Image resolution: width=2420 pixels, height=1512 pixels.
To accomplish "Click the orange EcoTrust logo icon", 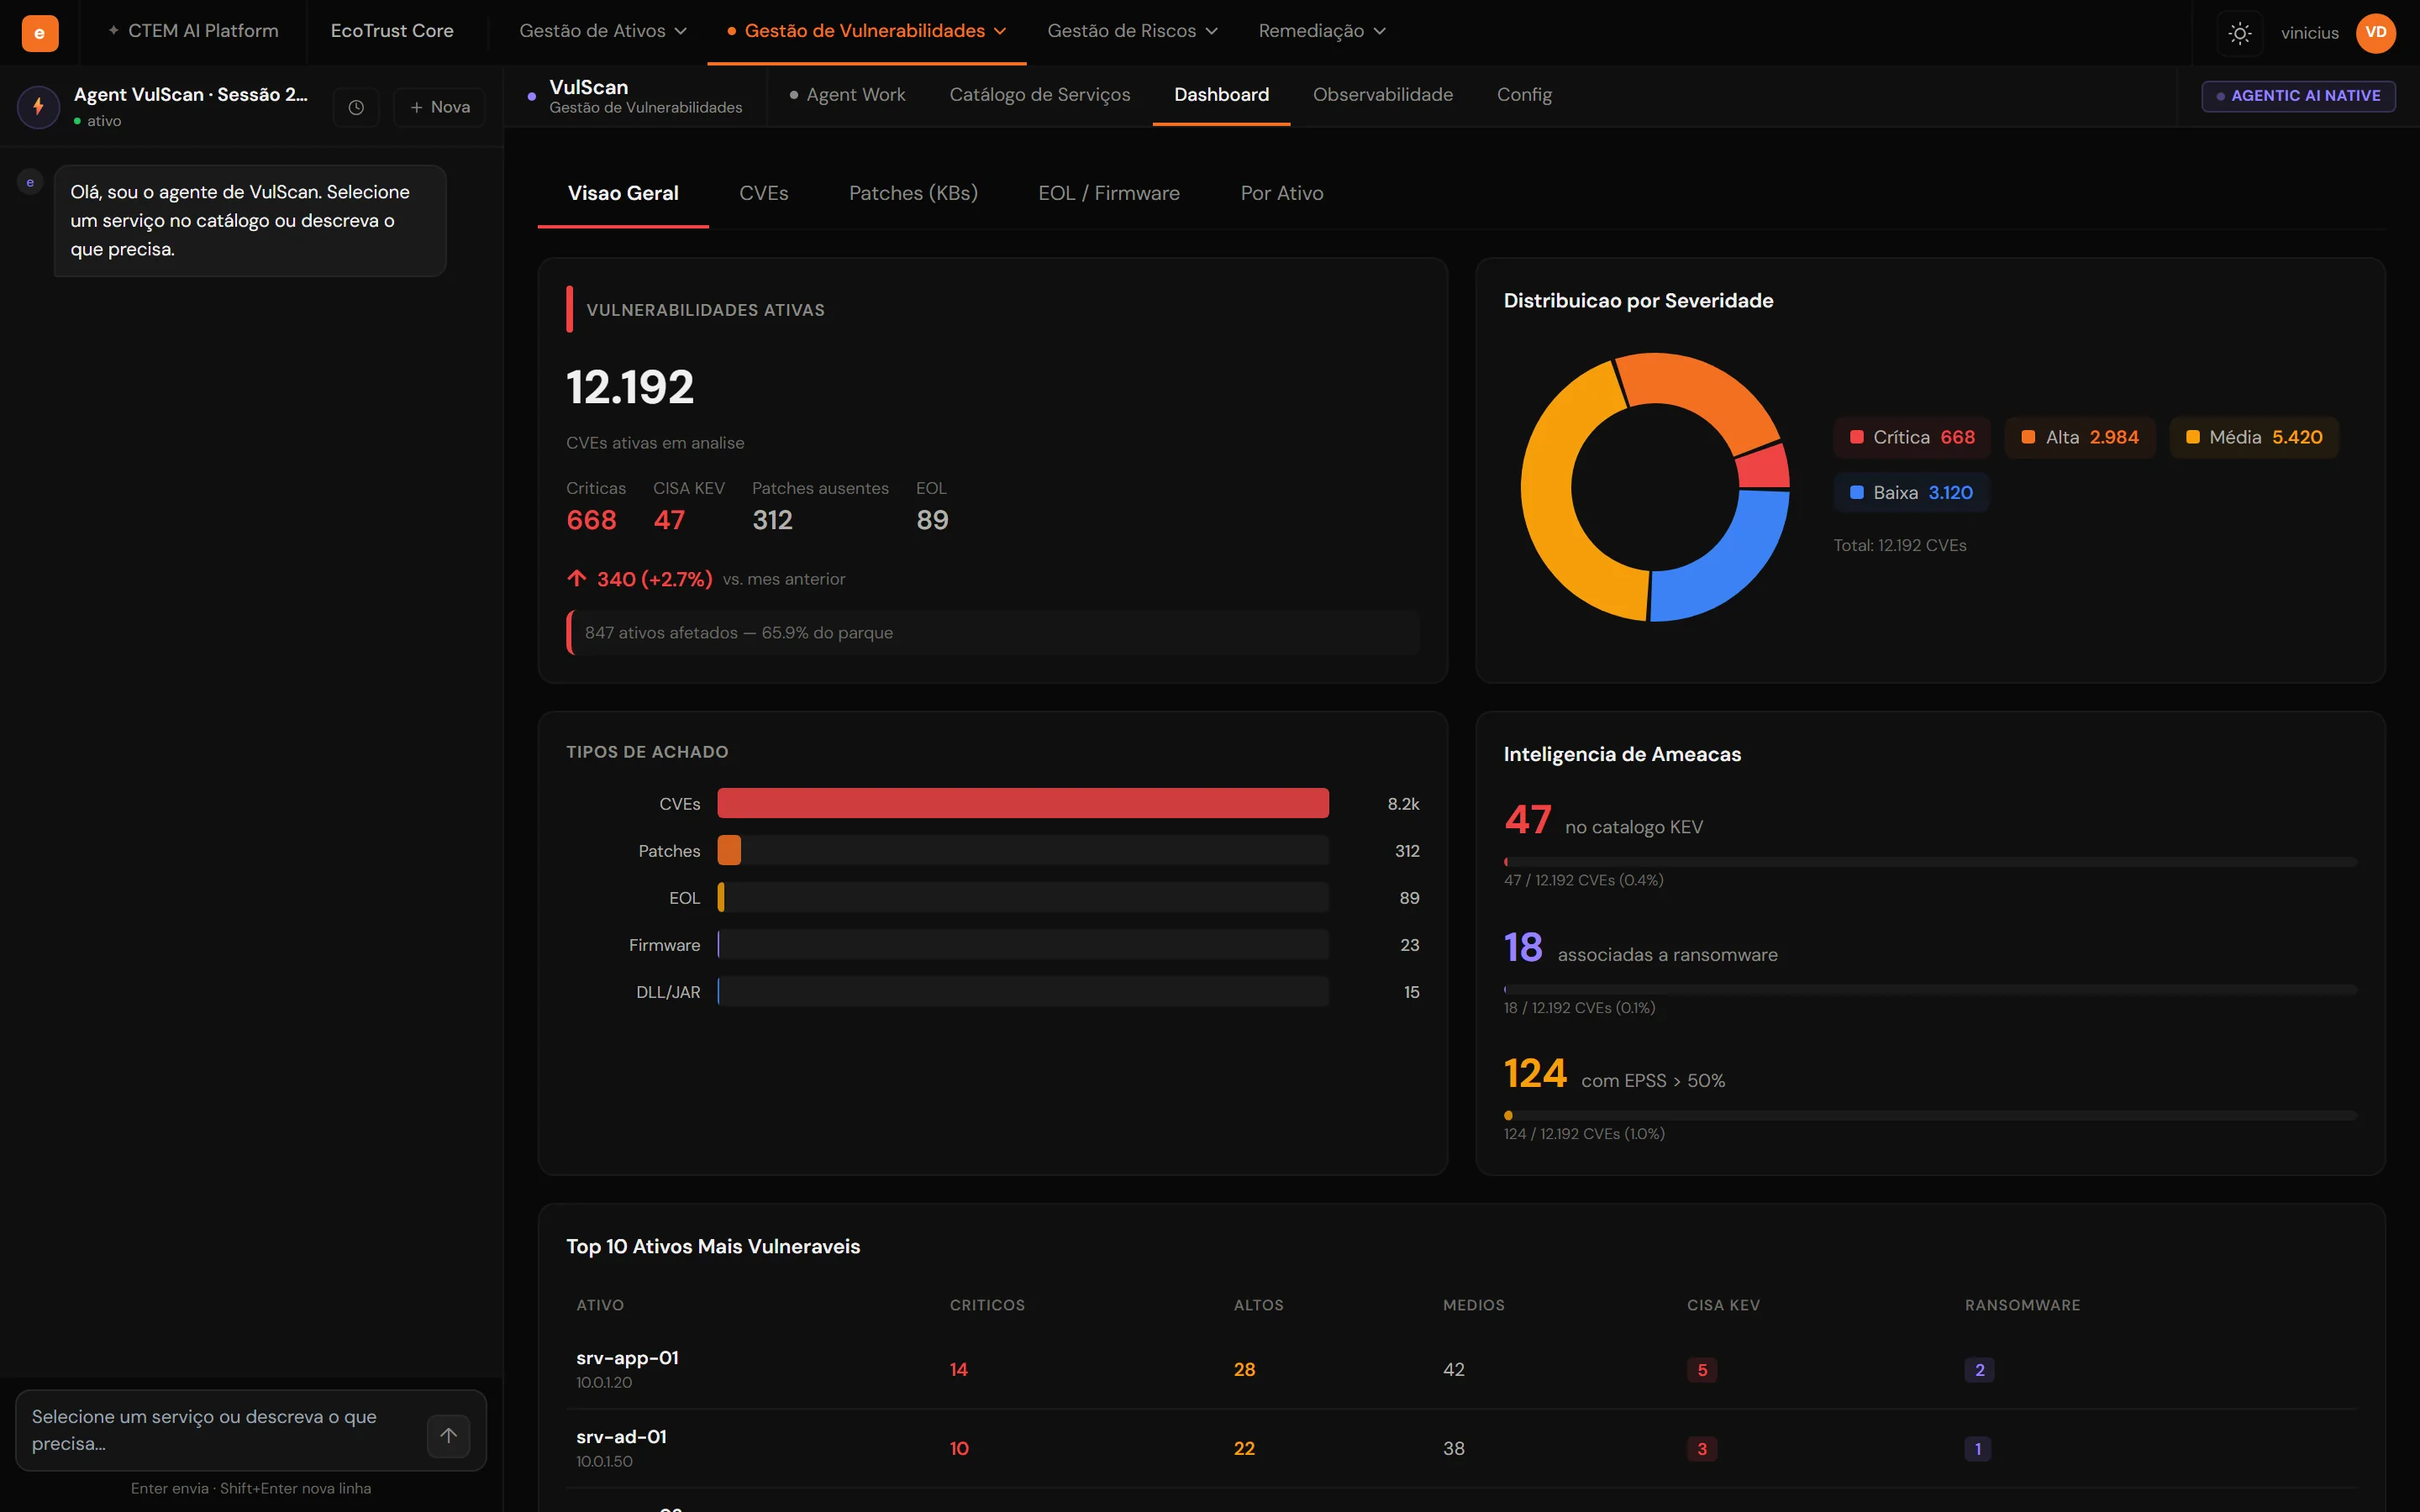I will [x=39, y=32].
